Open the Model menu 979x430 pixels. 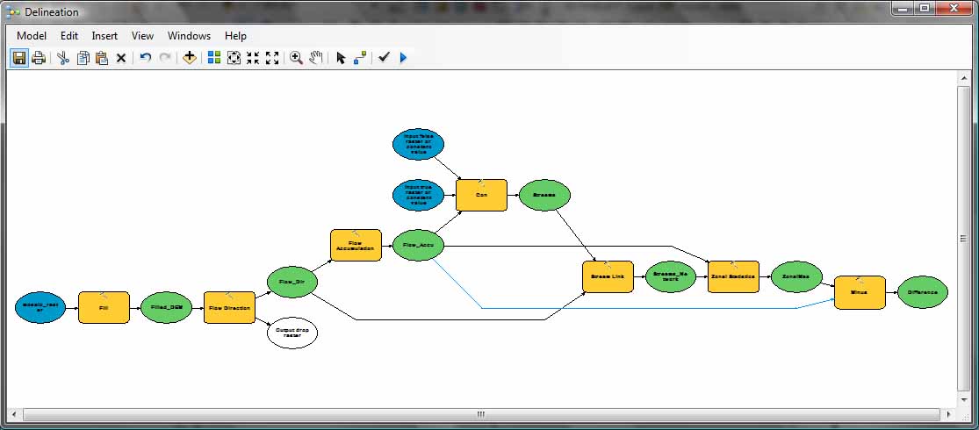pos(32,36)
